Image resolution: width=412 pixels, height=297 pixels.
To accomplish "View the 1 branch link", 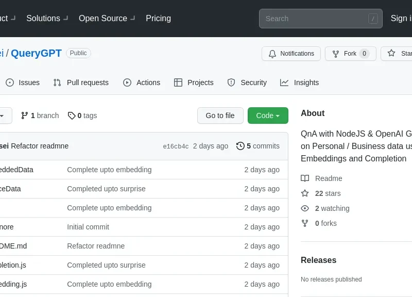I will 40,115.
